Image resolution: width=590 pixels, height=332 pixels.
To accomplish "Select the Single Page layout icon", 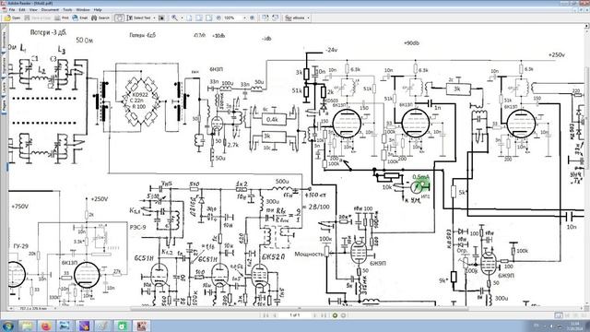I will 559,315.
